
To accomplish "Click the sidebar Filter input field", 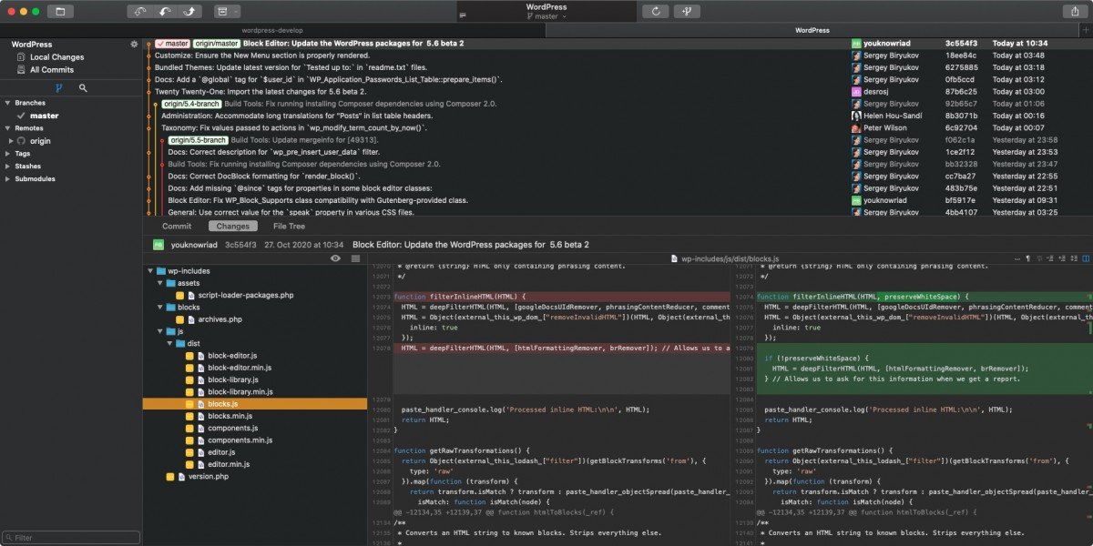I will coord(71,538).
